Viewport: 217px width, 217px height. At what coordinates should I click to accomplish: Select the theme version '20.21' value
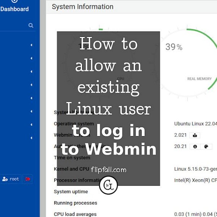(181, 146)
